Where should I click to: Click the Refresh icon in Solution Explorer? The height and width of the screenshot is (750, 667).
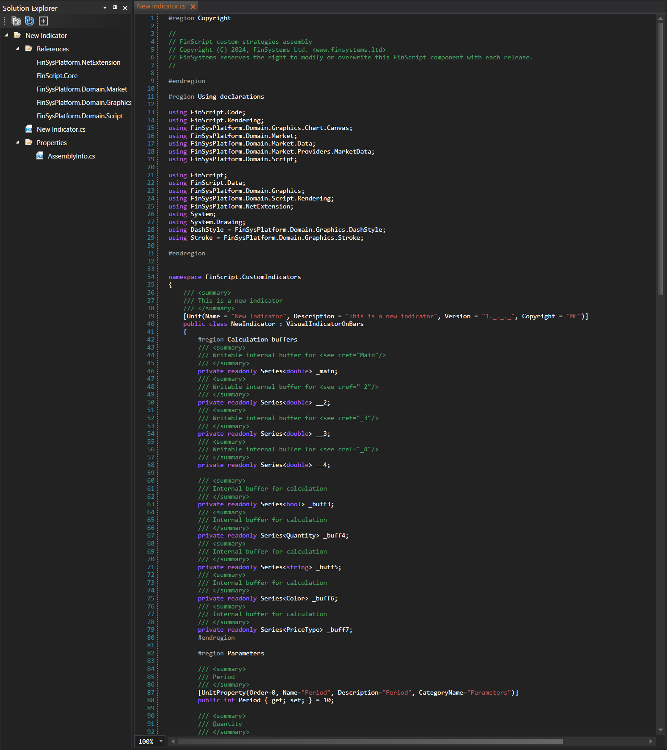pos(29,21)
